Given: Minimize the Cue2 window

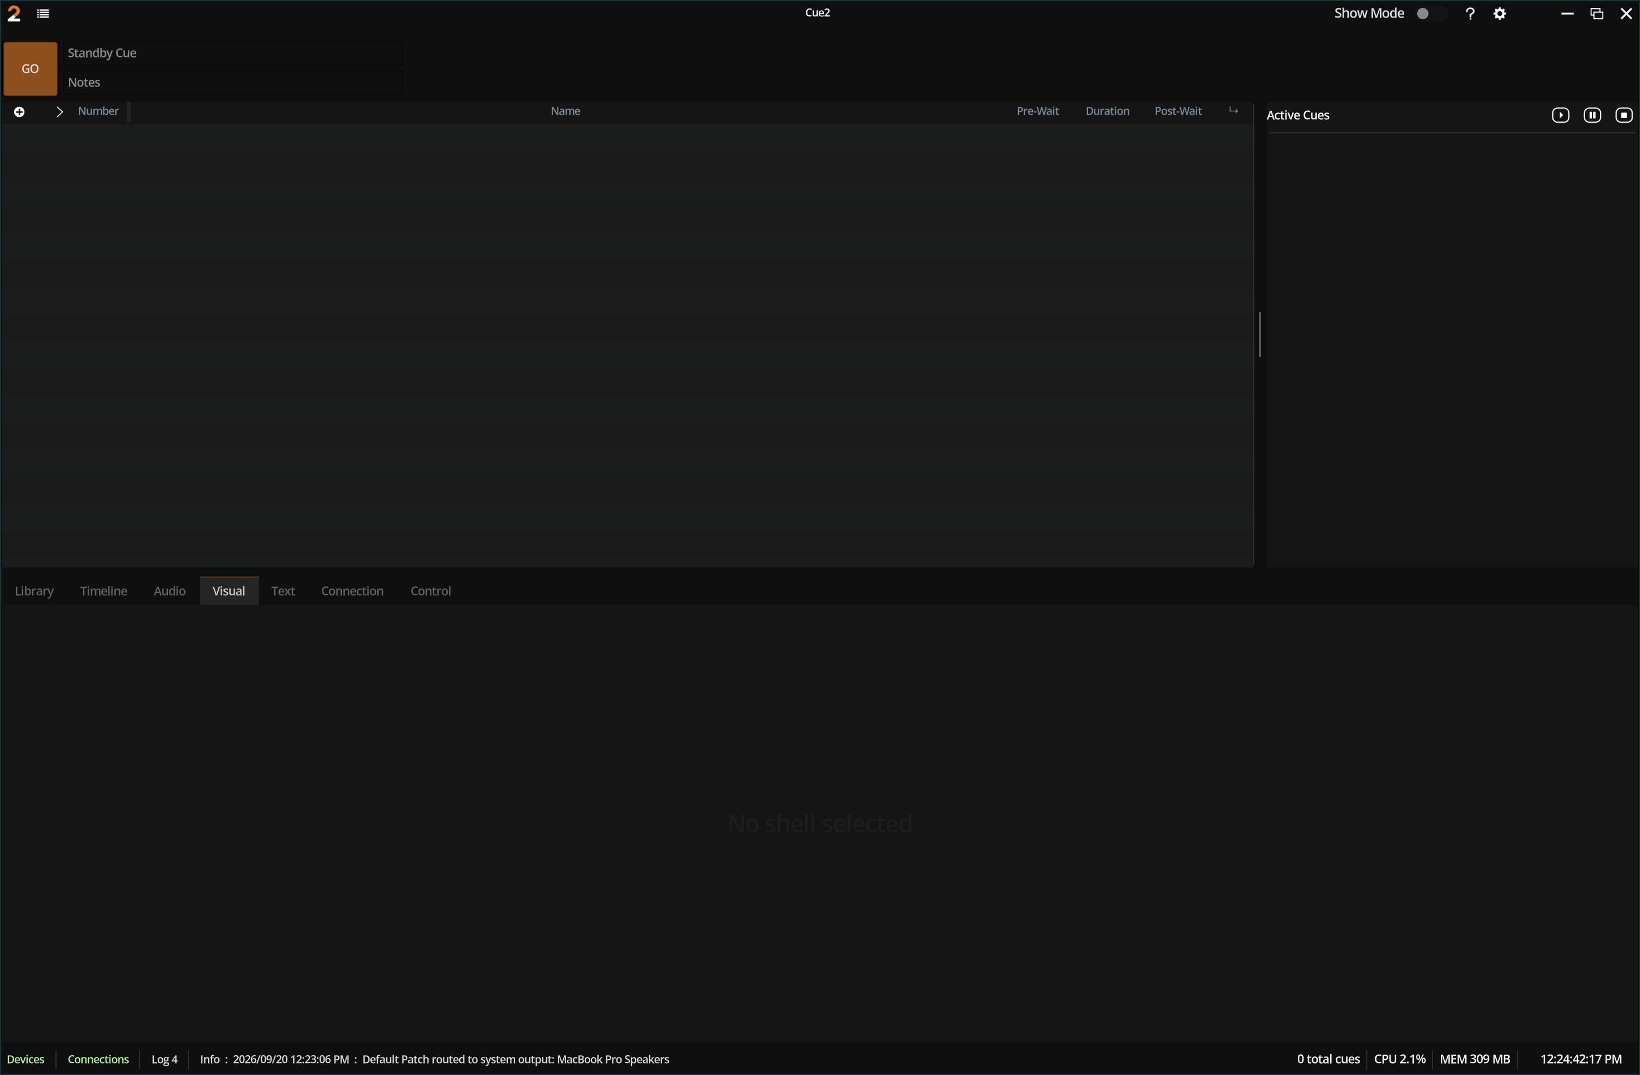Looking at the screenshot, I should click(1567, 14).
